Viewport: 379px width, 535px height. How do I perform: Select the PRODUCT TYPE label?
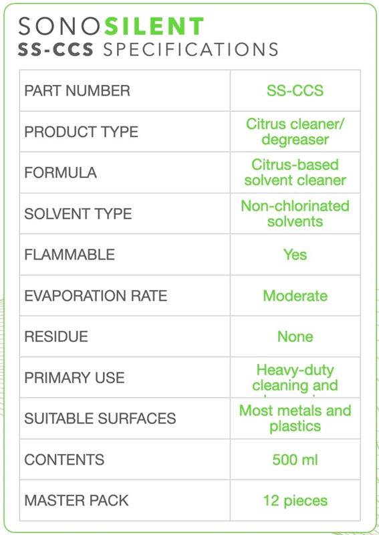pyautogui.click(x=81, y=132)
